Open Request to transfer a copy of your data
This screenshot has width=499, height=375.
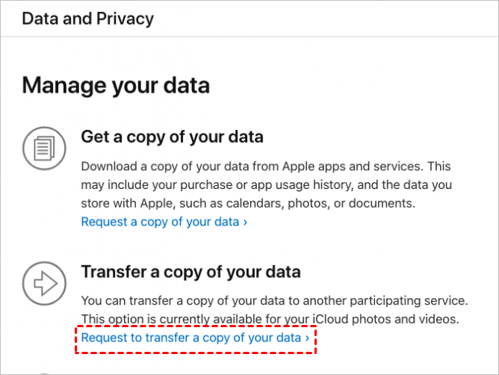[x=191, y=338]
